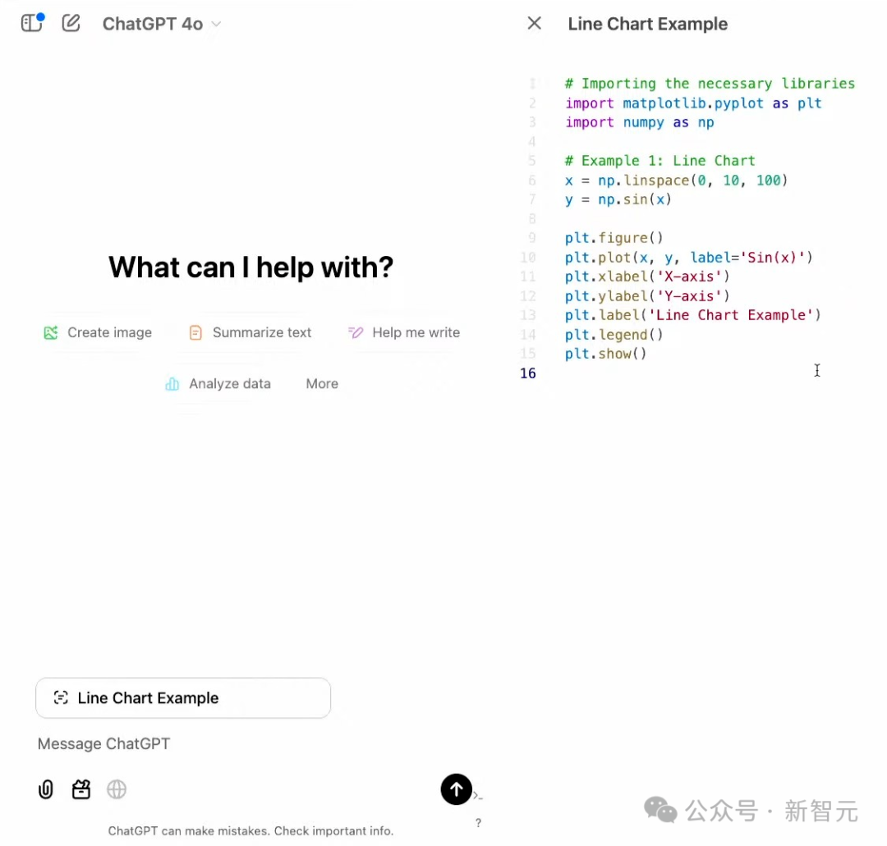The image size is (887, 846).
Task: Click the Create image picture icon
Action: coord(51,332)
